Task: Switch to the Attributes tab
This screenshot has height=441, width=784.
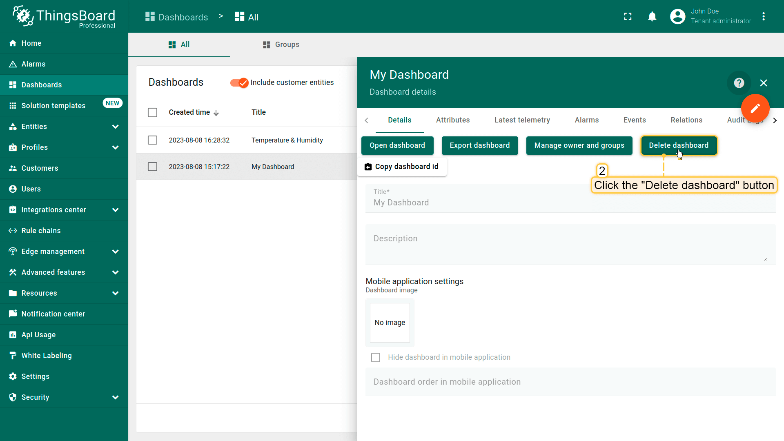Action: coord(452,120)
